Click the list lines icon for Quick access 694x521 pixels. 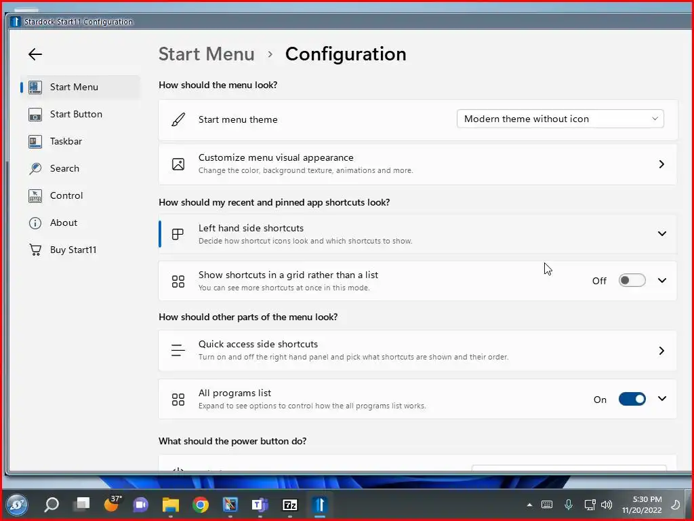coord(178,351)
